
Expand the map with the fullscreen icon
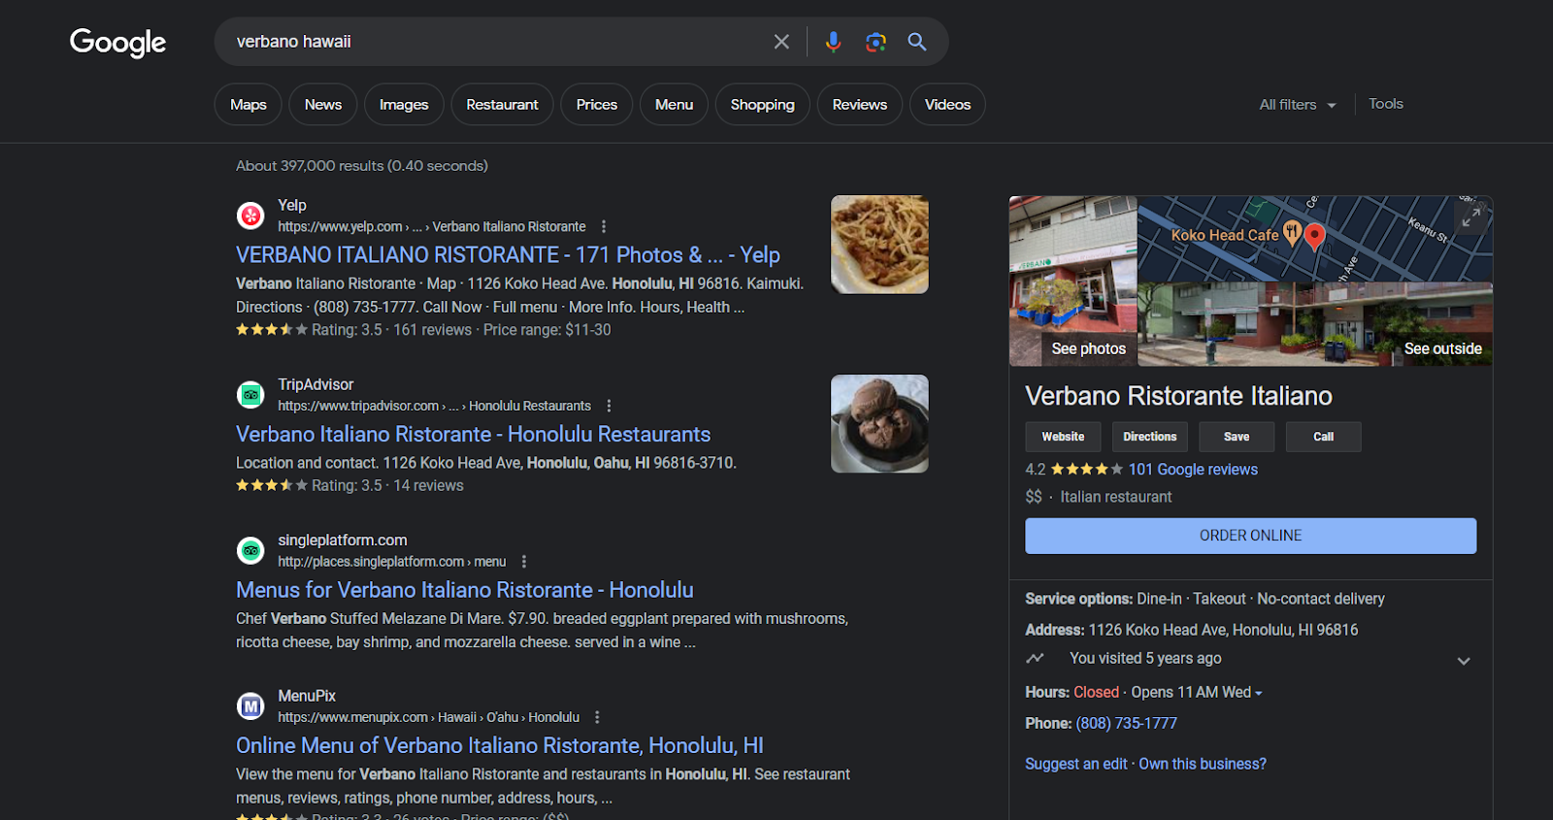[x=1471, y=217]
